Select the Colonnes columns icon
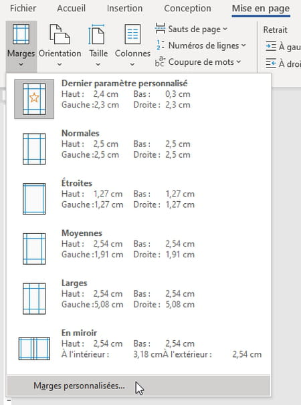Viewport: 301px width, 405px height. tap(132, 34)
